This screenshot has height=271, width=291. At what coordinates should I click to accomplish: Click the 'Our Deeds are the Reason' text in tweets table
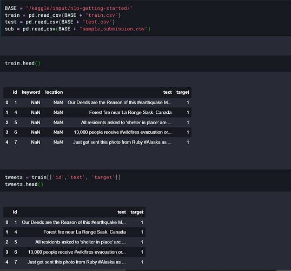[x=74, y=222]
